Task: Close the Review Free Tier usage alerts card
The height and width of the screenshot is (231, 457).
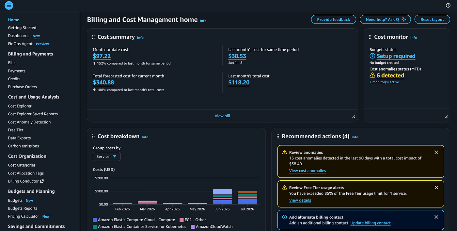Action: click(x=436, y=188)
